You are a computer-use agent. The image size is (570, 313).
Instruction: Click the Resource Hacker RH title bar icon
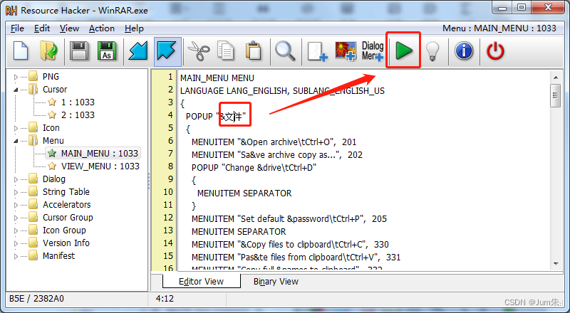click(11, 10)
